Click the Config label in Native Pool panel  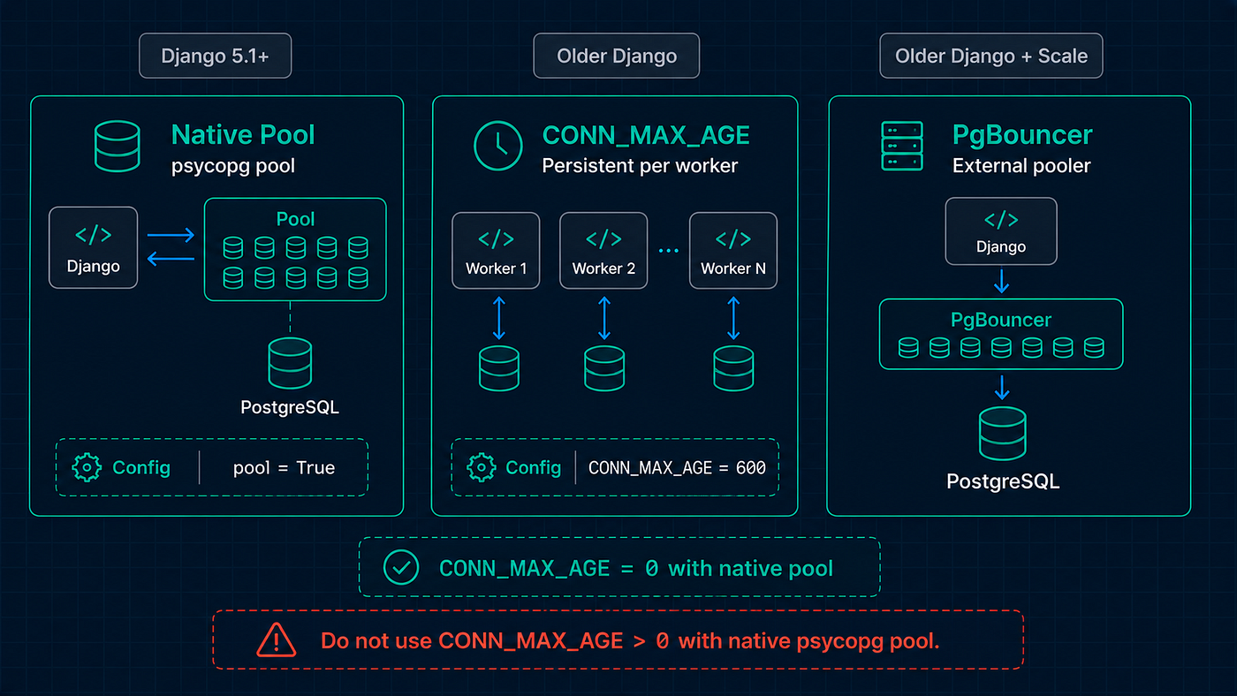[141, 467]
